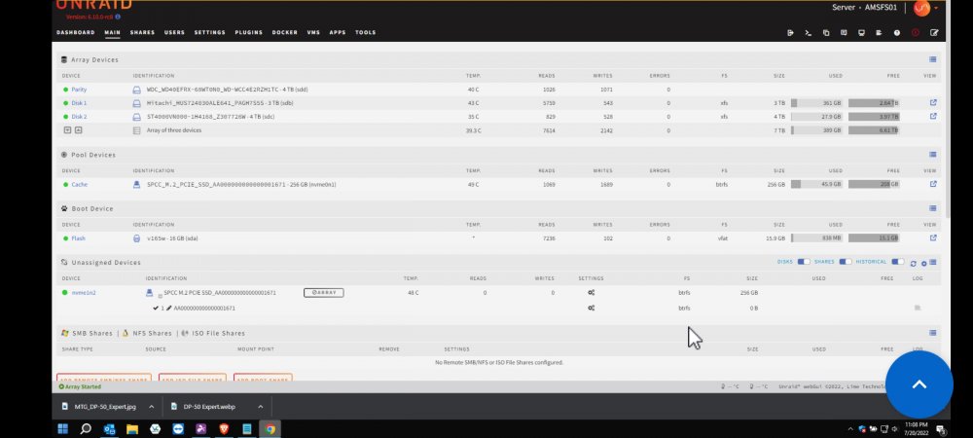Screen dimensions: 973x438
Task: Click the SMB Shares section list view icon
Action: click(x=933, y=333)
